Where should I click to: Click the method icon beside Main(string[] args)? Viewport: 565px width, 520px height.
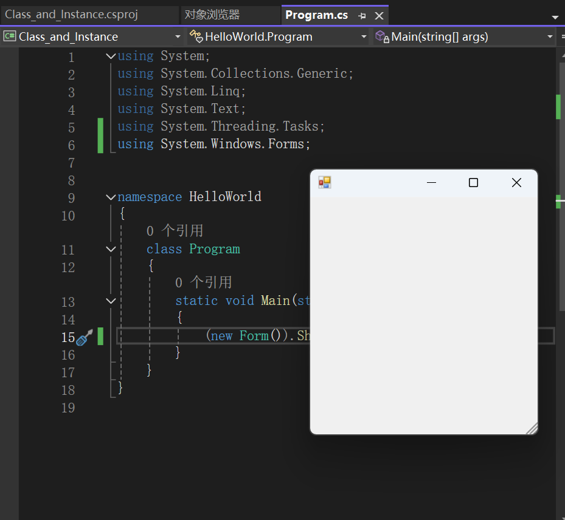coord(383,36)
